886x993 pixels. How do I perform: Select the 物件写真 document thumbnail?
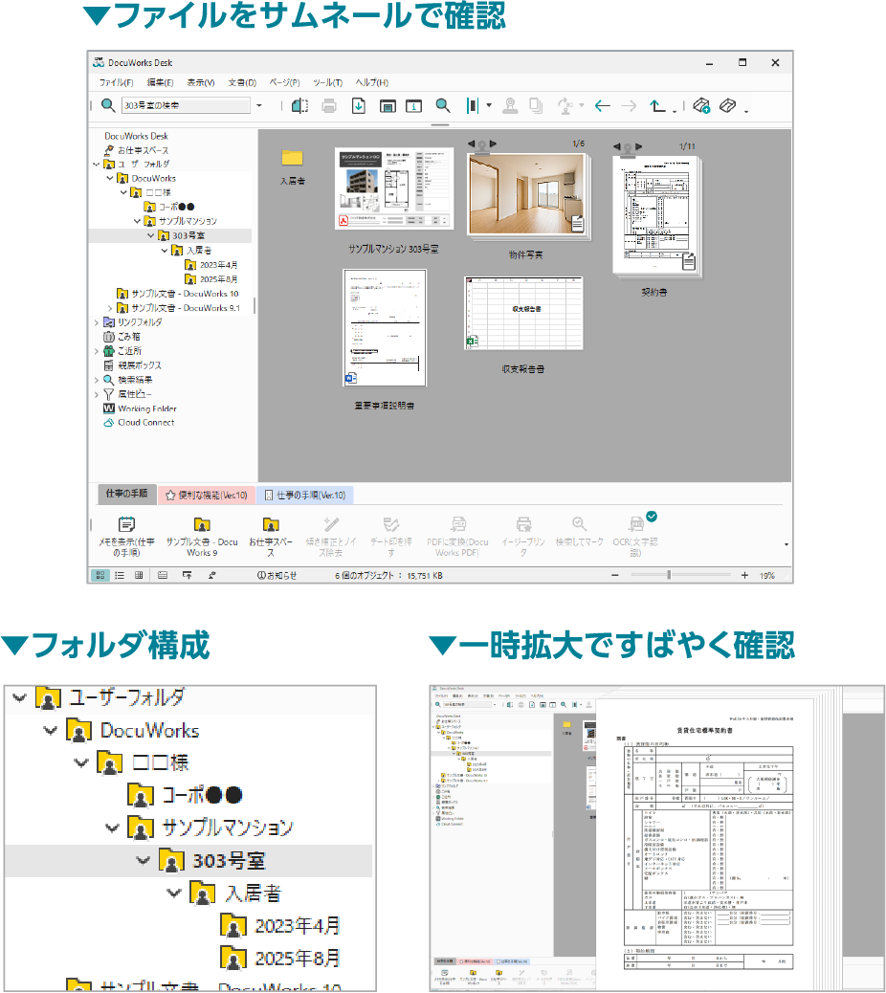(x=525, y=195)
